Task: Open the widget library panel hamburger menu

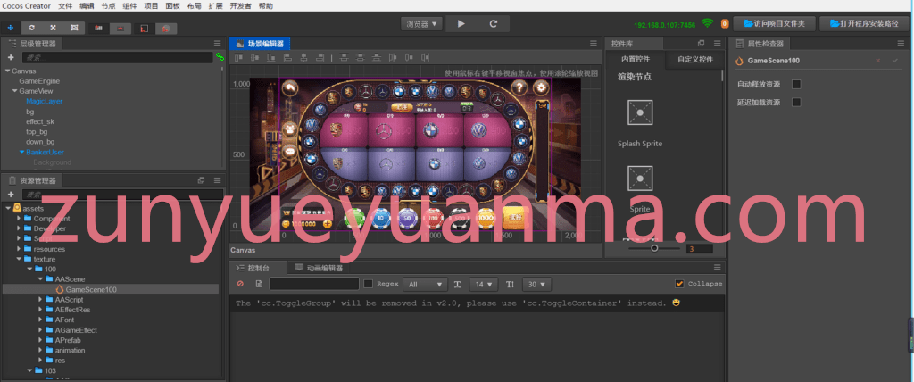Action: click(717, 43)
